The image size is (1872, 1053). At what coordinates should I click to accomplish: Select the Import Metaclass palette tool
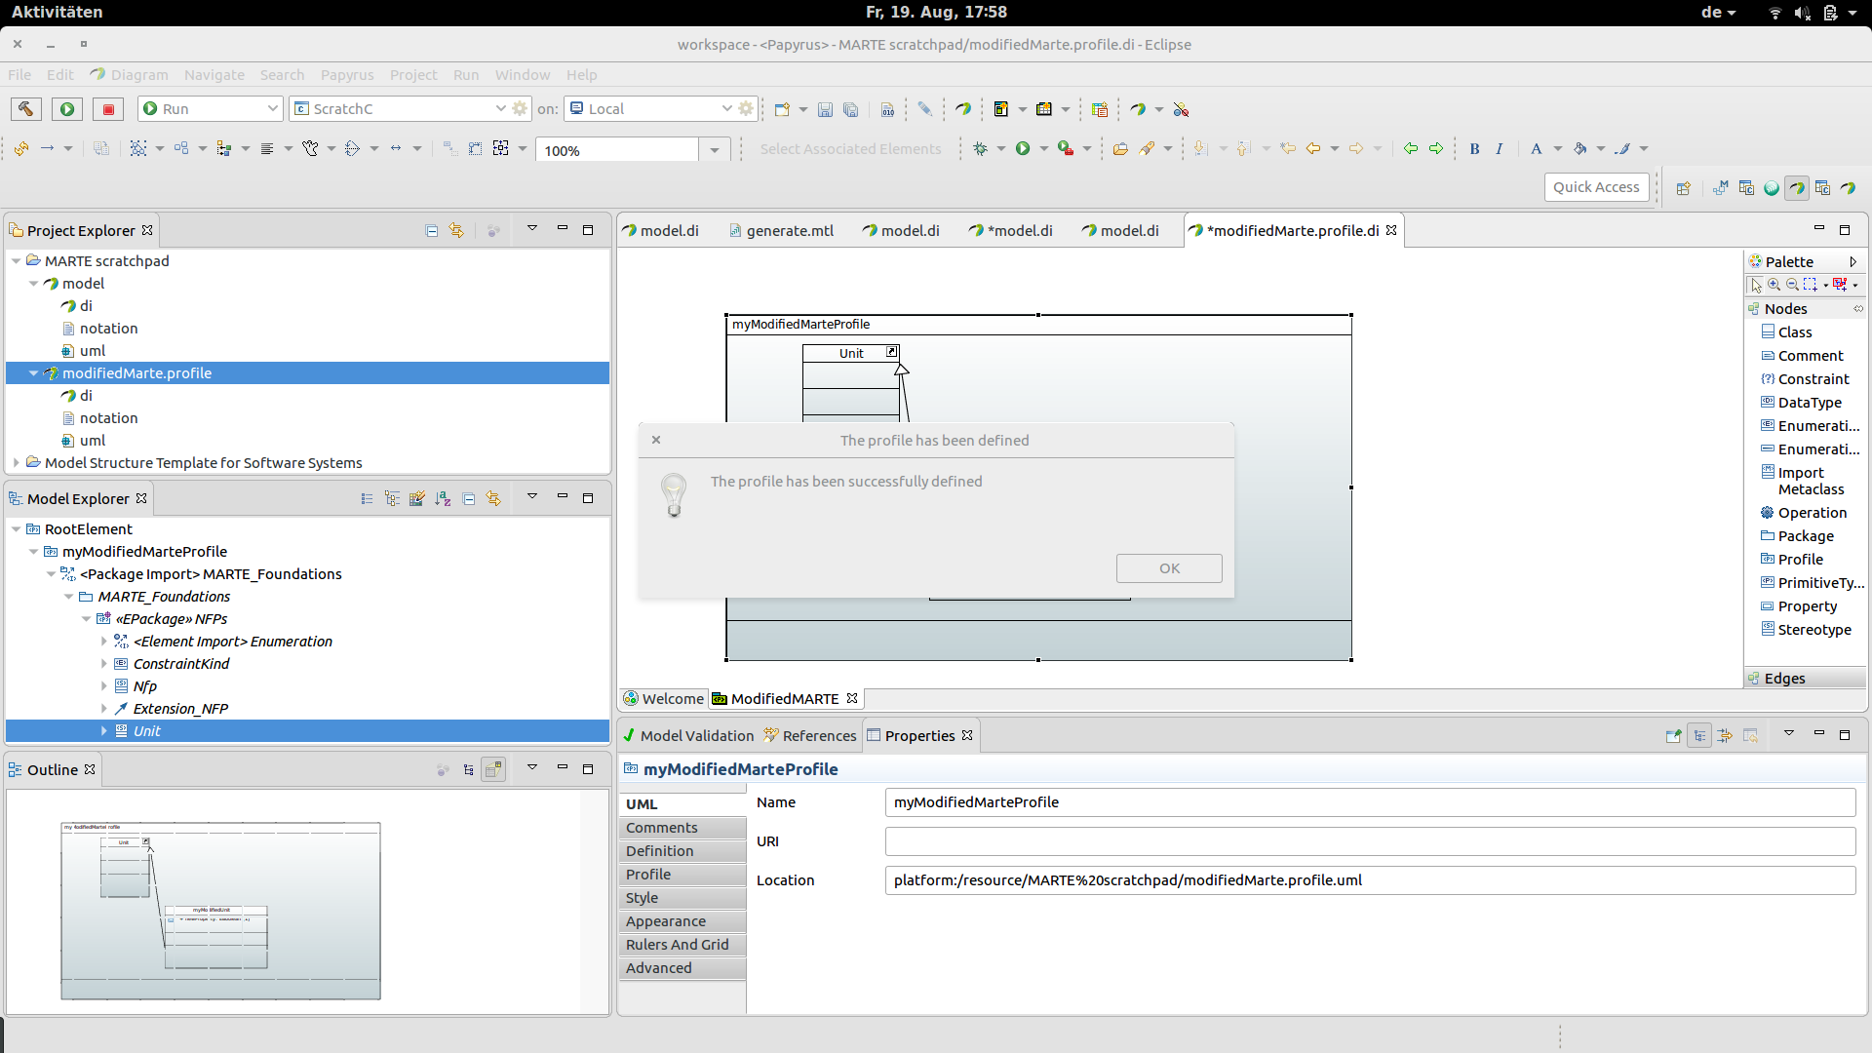tap(1803, 481)
